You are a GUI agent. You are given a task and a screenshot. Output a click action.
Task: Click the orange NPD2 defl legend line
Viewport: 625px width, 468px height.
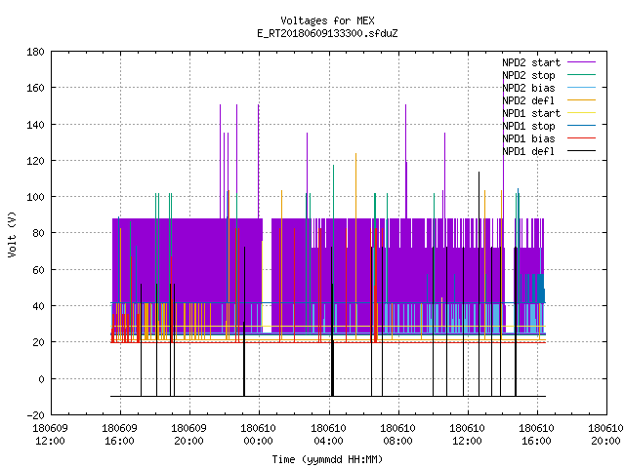click(582, 100)
